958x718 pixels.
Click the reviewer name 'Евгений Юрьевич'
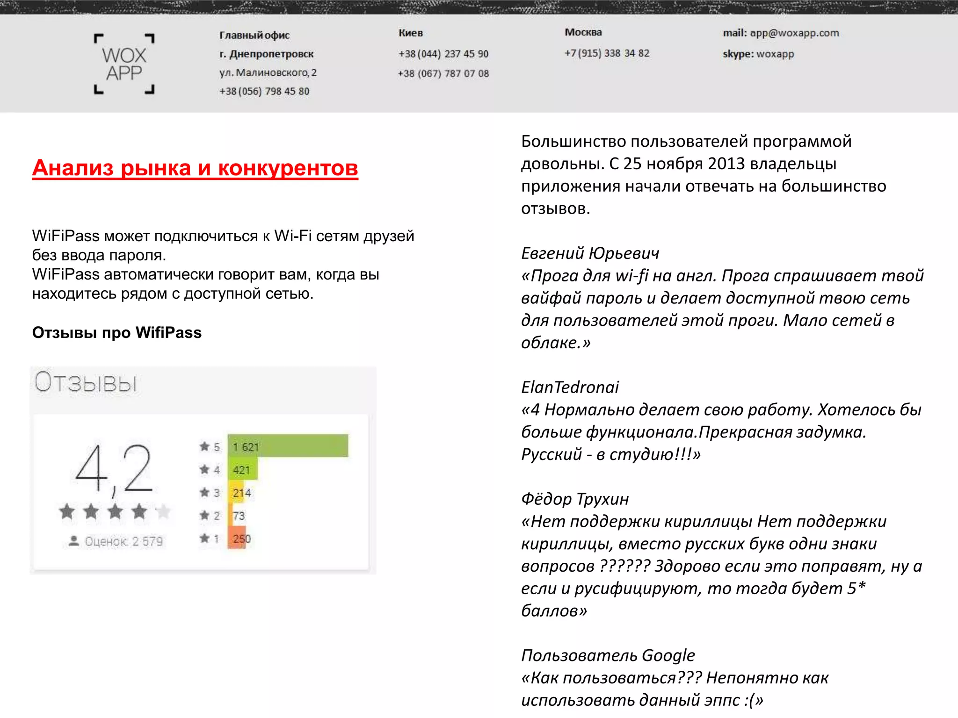590,253
